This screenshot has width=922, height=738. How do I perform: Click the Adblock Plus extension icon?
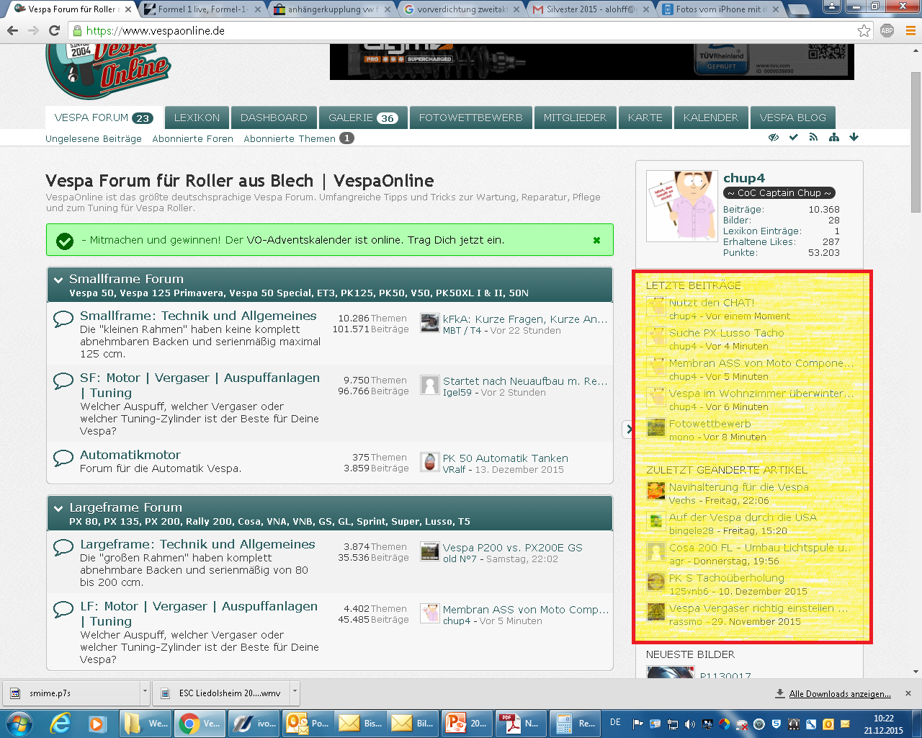[887, 31]
